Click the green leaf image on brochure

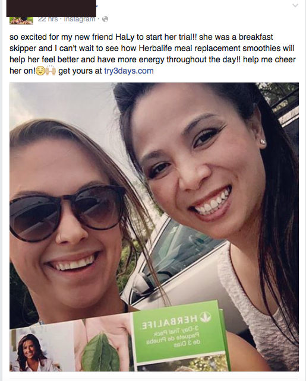tap(100, 353)
